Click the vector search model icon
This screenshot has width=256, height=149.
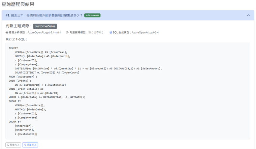(x=67, y=32)
